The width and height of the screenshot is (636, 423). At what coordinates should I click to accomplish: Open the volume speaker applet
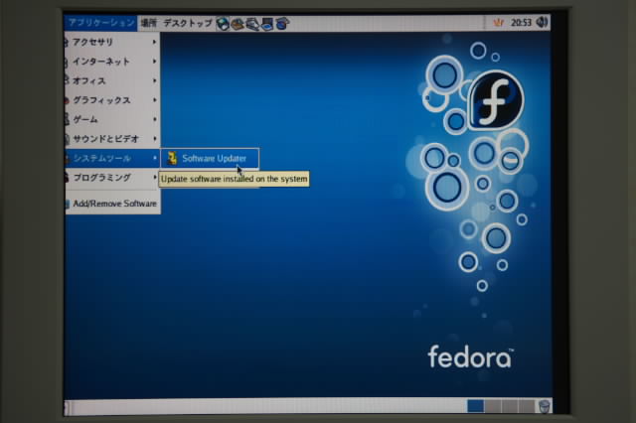coord(542,22)
